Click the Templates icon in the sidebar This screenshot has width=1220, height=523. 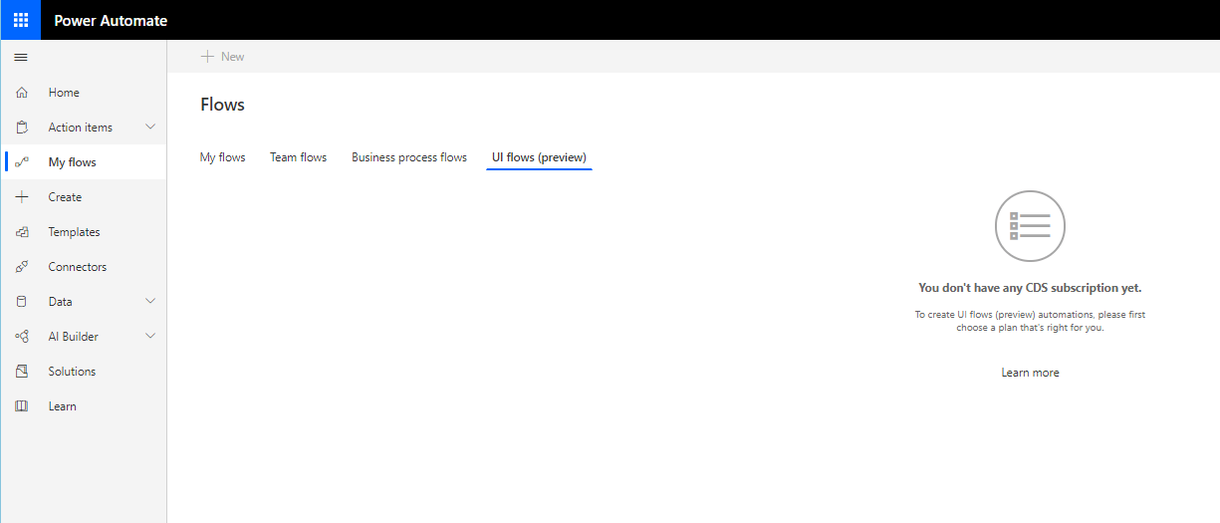click(x=22, y=232)
